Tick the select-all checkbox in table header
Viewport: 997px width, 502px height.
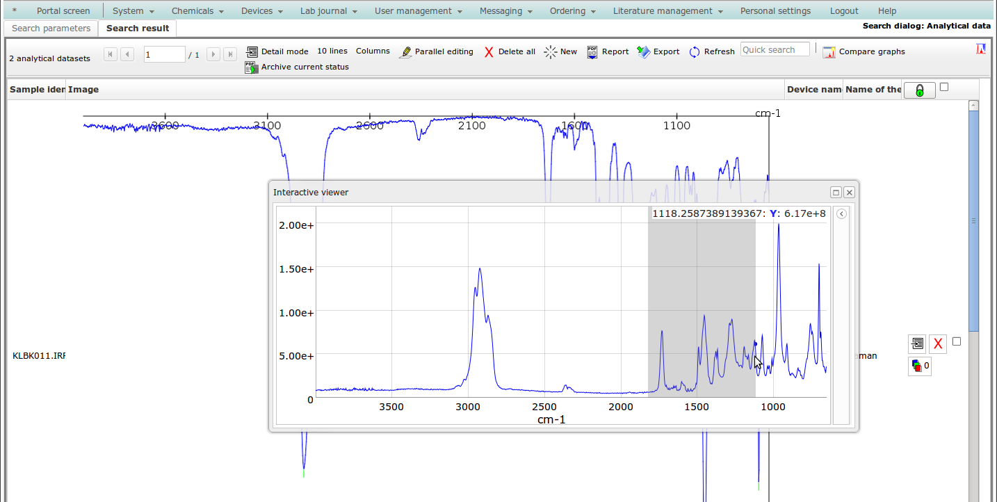point(943,87)
